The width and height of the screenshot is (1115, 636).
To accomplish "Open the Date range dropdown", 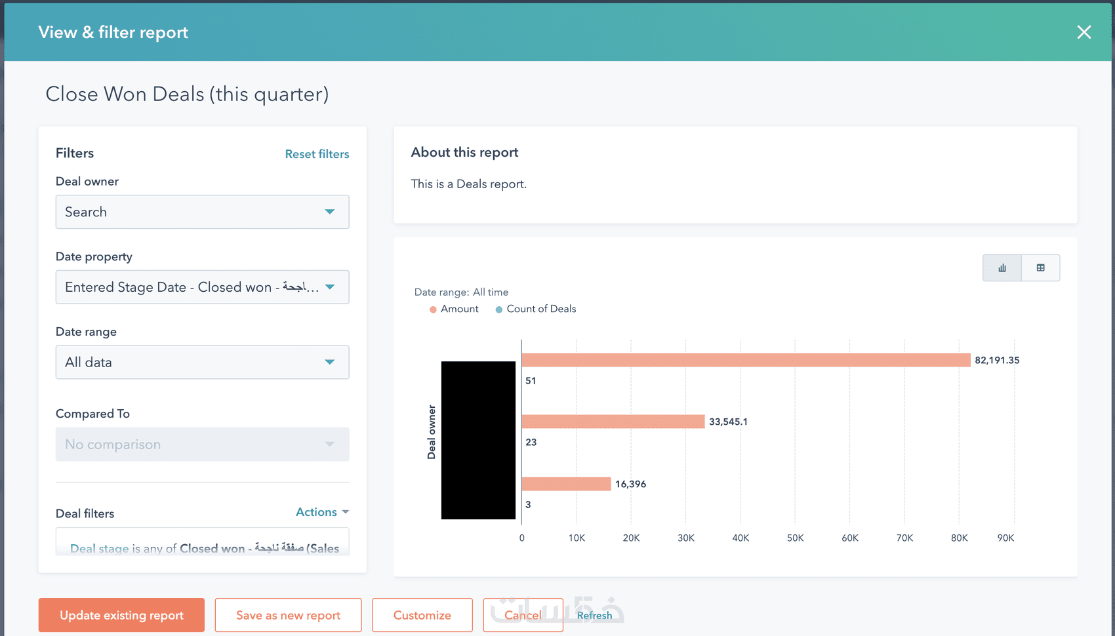I will pyautogui.click(x=202, y=363).
